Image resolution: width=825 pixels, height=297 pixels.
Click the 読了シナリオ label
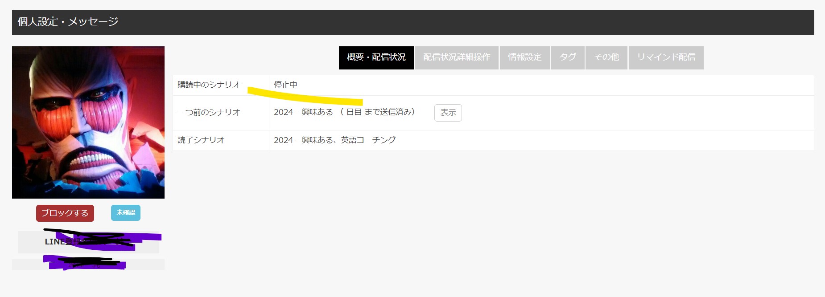click(x=201, y=140)
